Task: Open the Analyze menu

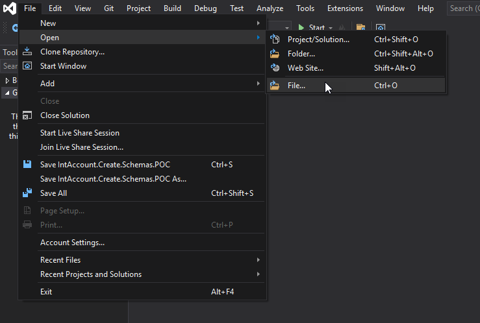Action: 270,8
